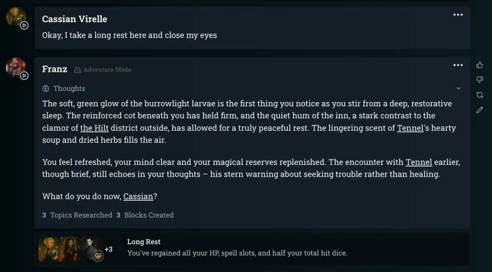Open the Hilt link in the narrative
The height and width of the screenshot is (272, 492).
(x=94, y=128)
